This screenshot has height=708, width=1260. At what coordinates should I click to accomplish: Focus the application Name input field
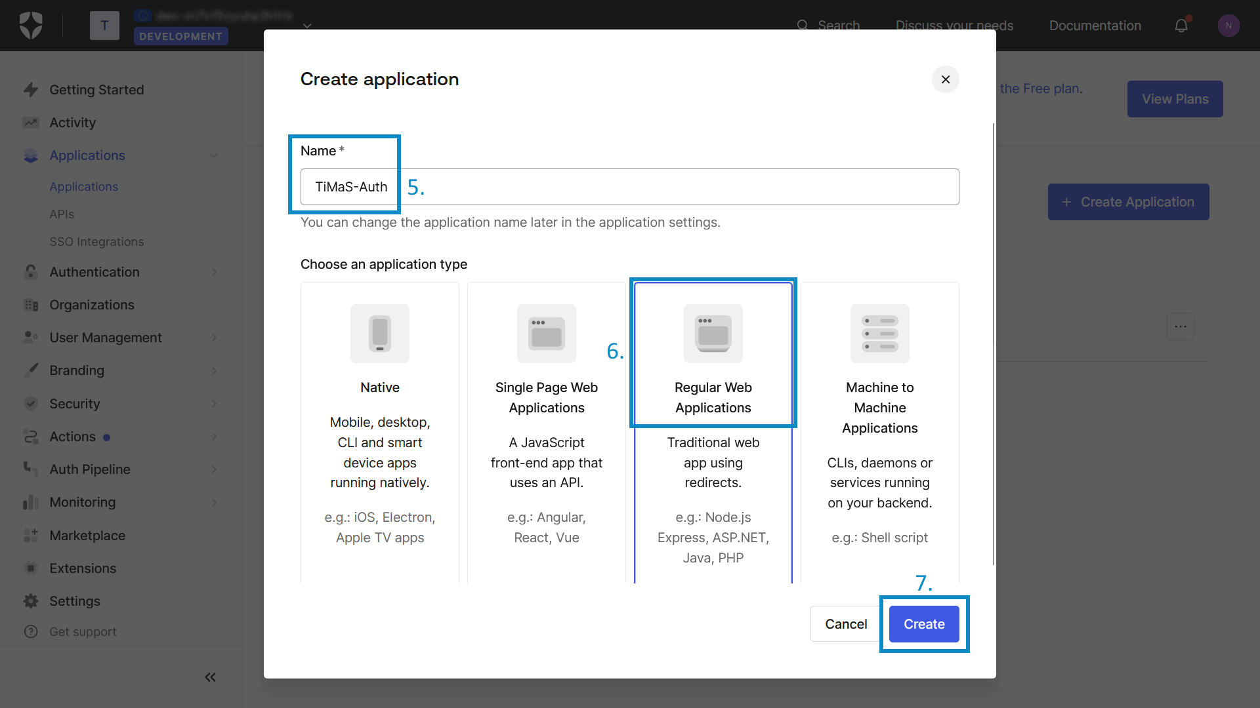point(630,187)
